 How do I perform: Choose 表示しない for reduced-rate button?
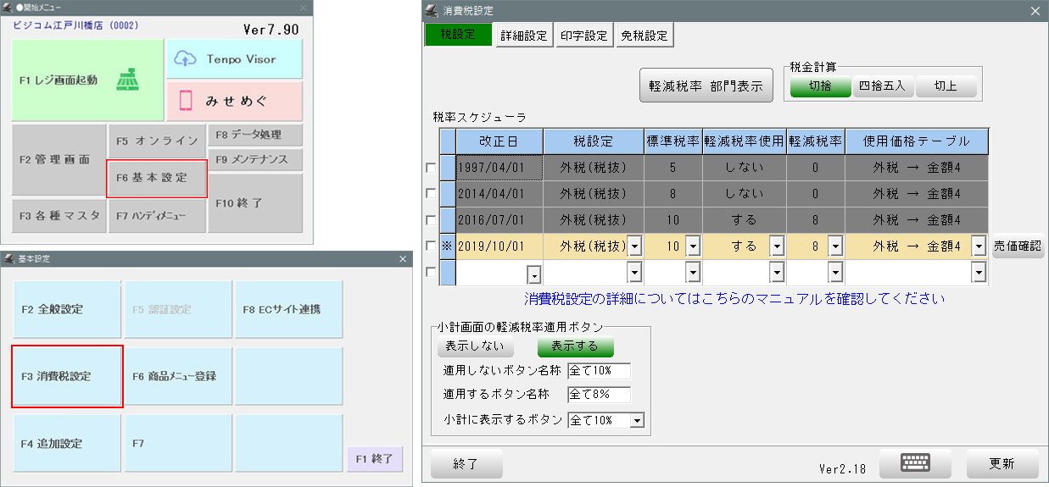pos(475,346)
